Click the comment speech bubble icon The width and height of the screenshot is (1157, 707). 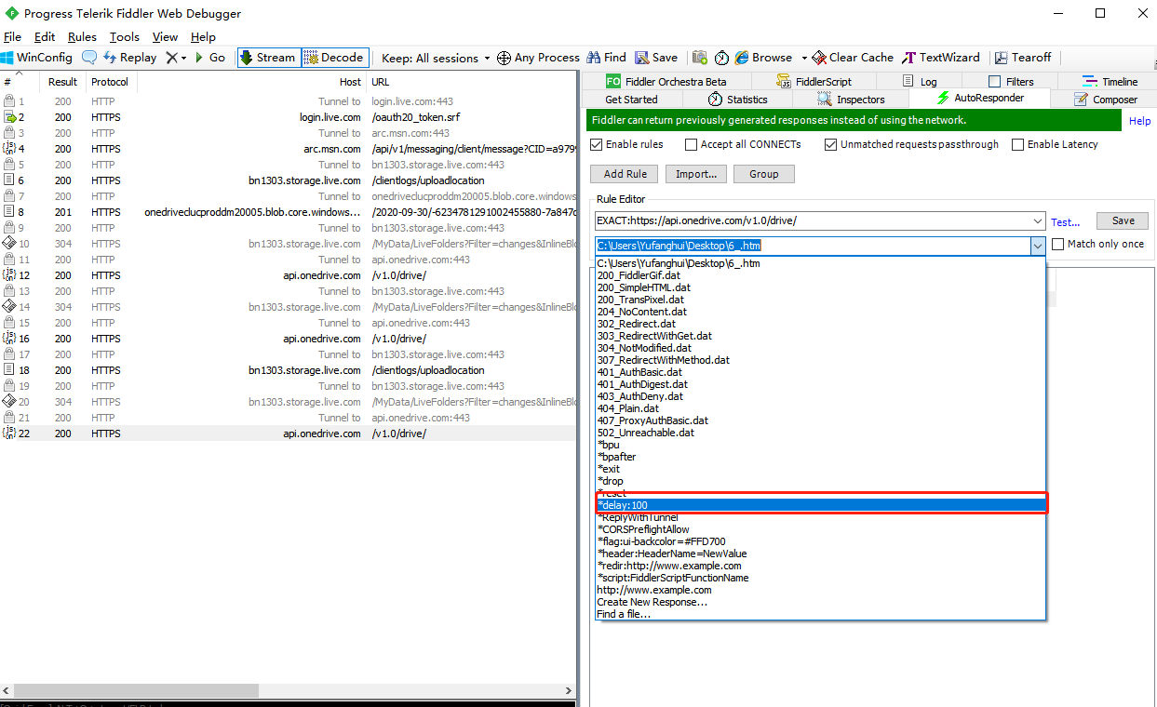(89, 58)
